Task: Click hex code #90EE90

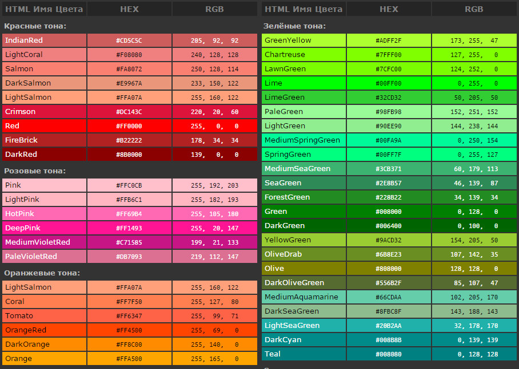Action: click(389, 126)
